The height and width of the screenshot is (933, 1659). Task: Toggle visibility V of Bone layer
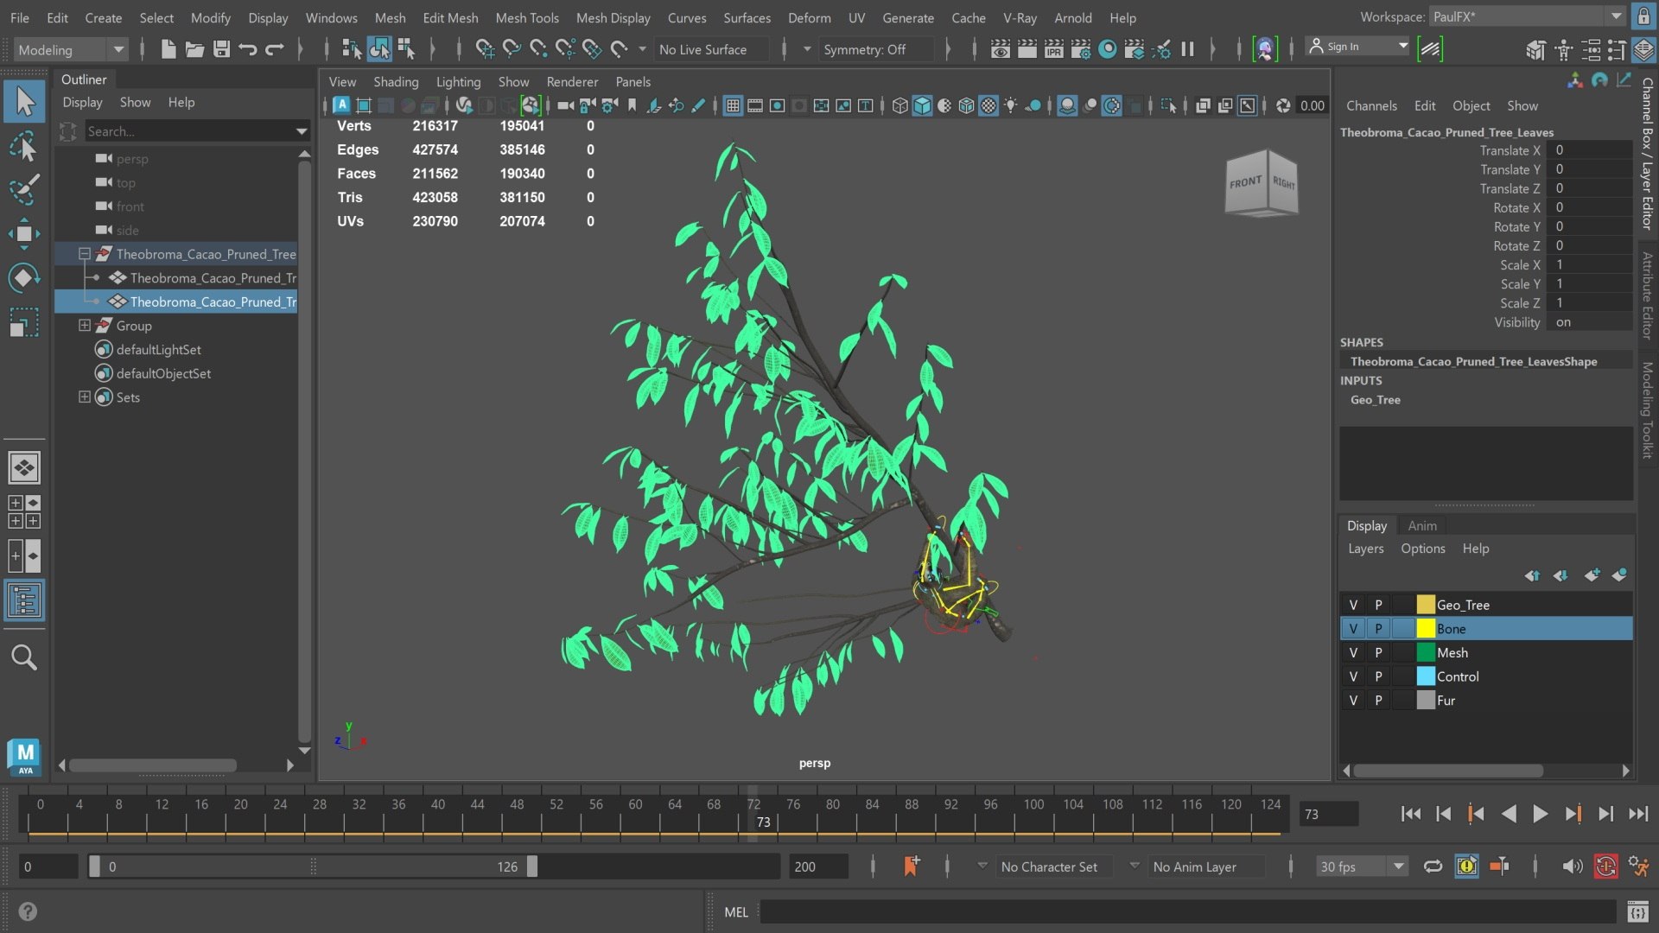[1353, 629]
